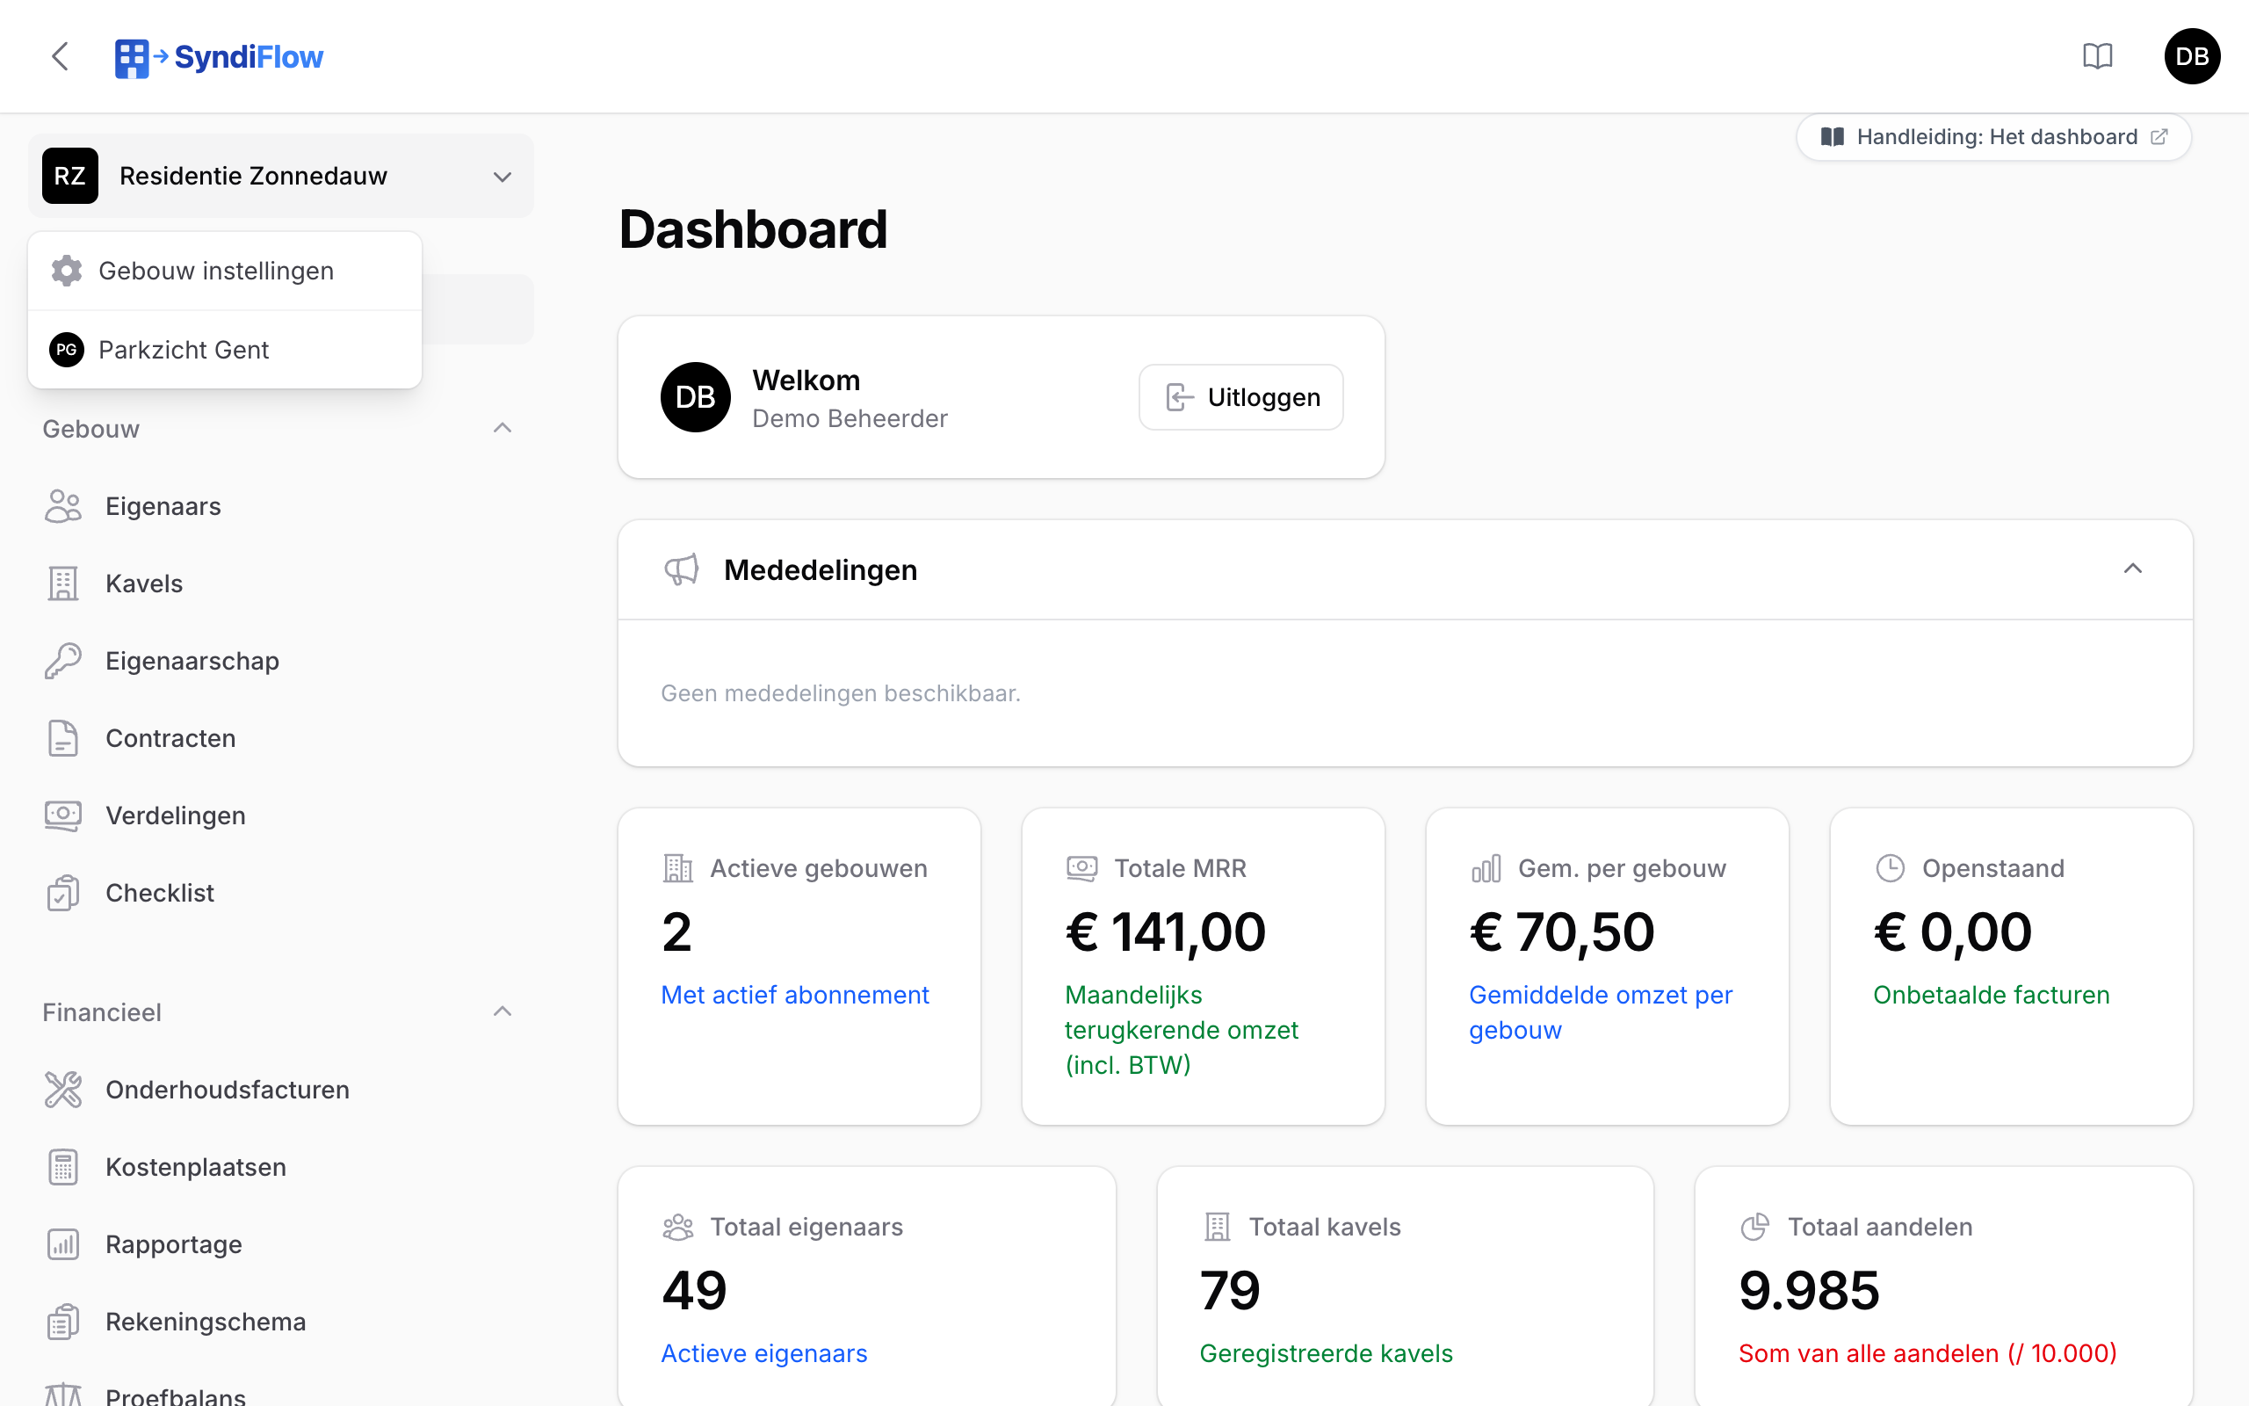Screen dimensions: 2249x1406
Task: Click the '€ 141,00' MRR value
Action: (x=1166, y=931)
